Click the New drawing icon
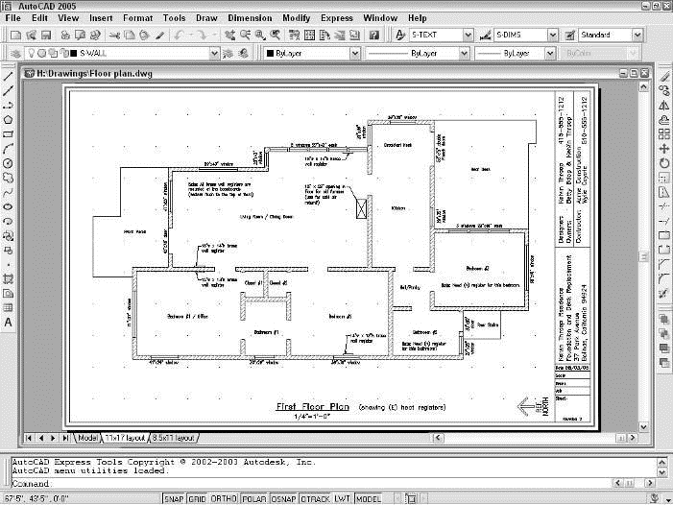Image resolution: width=673 pixels, height=505 pixels. click(x=16, y=36)
